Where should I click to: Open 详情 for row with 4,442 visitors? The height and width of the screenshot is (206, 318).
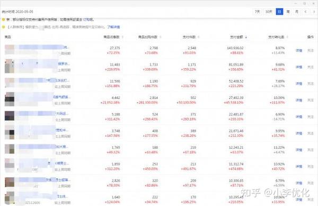point(299,100)
